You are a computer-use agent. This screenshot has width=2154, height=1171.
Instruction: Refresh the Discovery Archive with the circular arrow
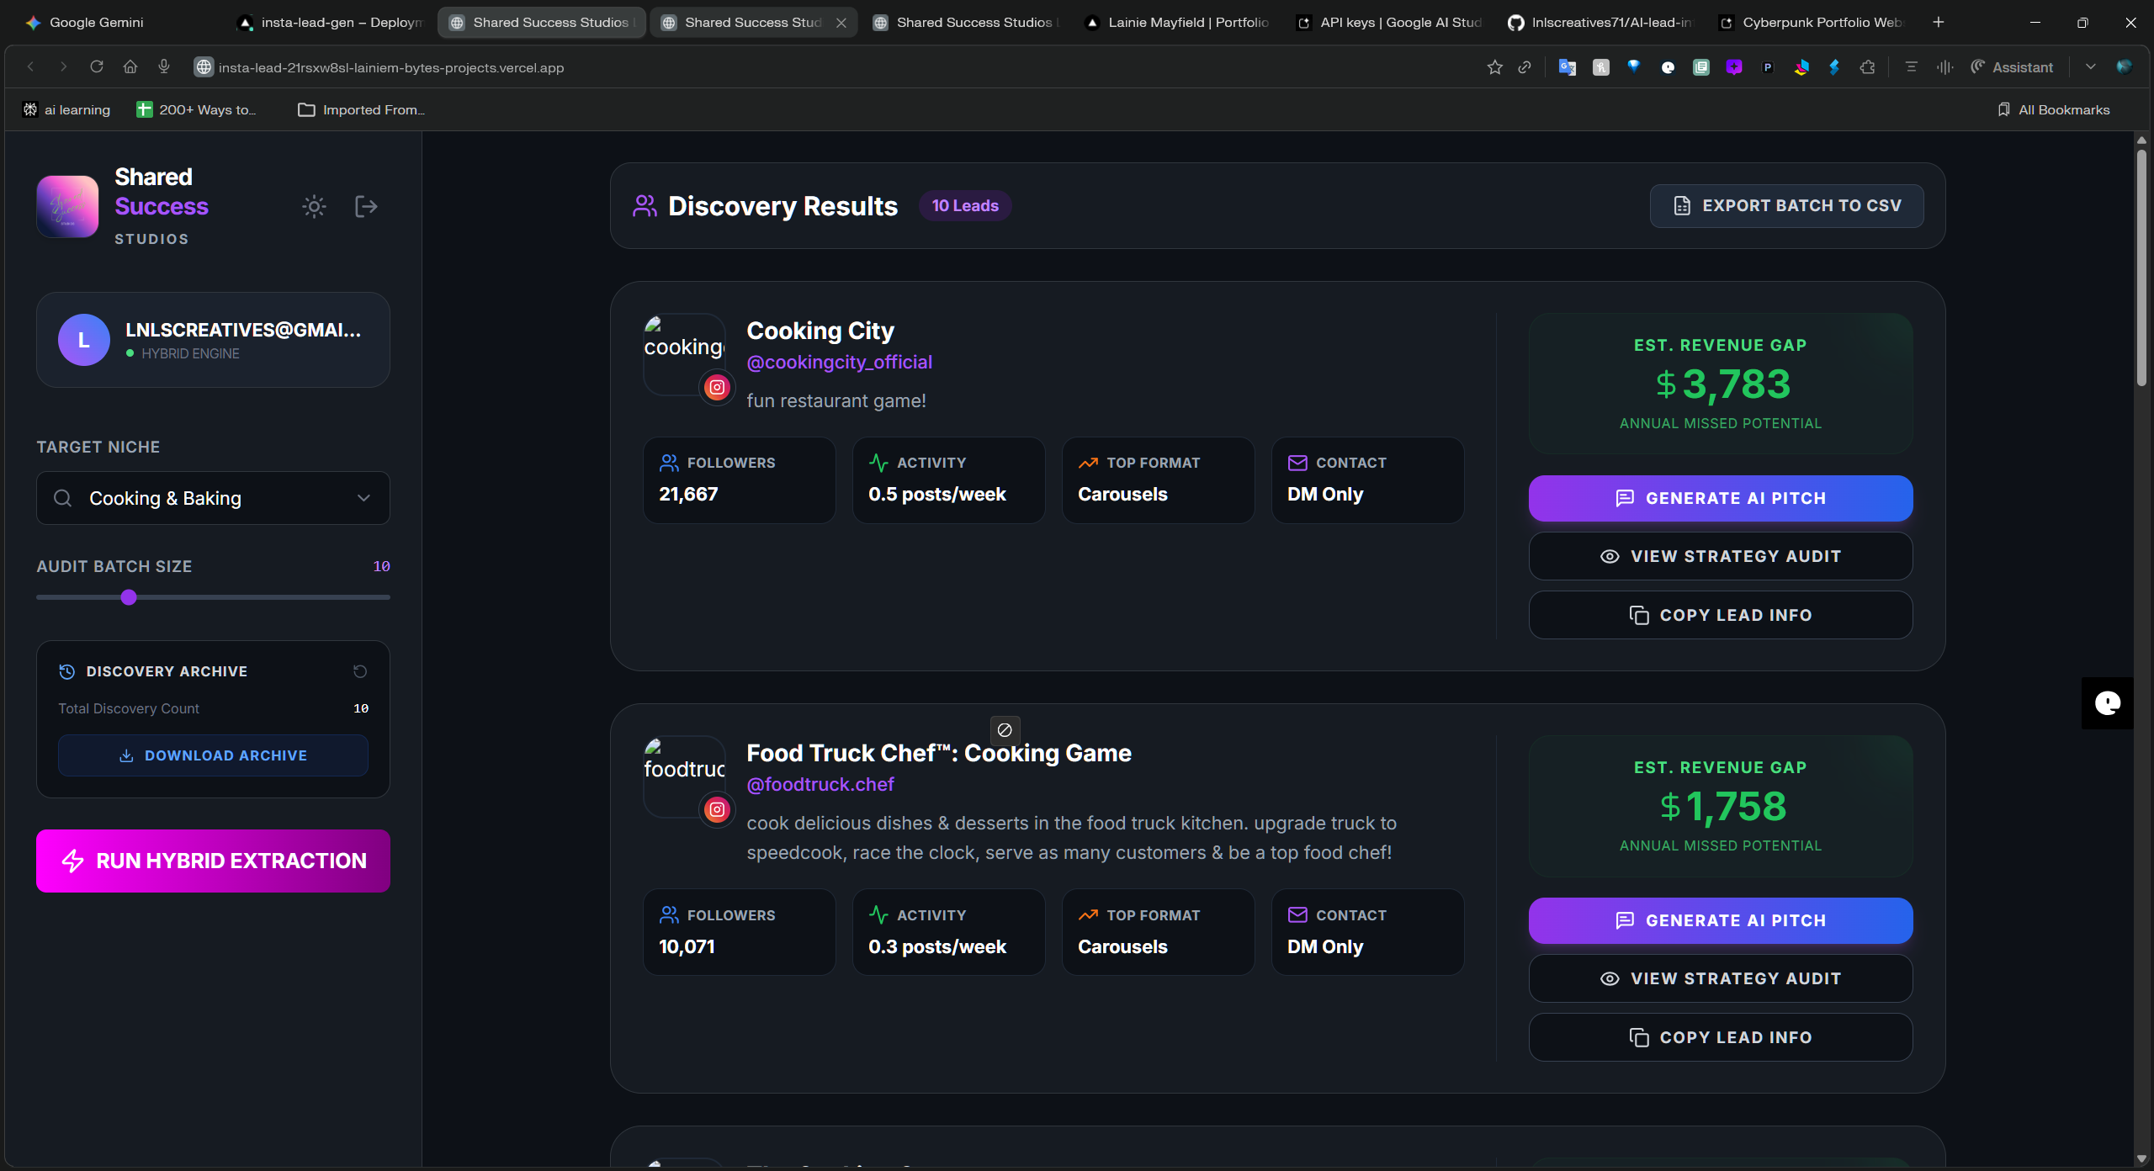[360, 671]
